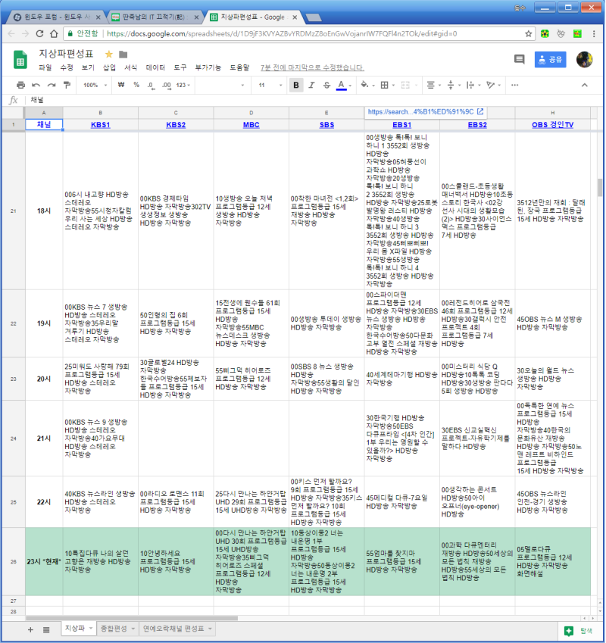Decrease decimal places

151,85
